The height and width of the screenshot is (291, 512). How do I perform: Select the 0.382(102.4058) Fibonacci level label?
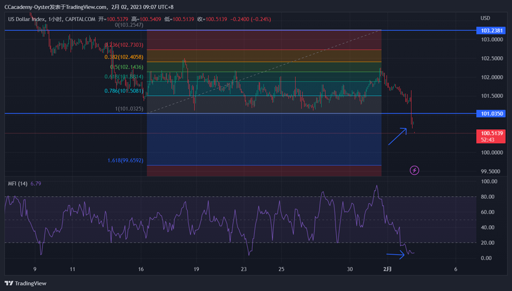click(x=124, y=57)
